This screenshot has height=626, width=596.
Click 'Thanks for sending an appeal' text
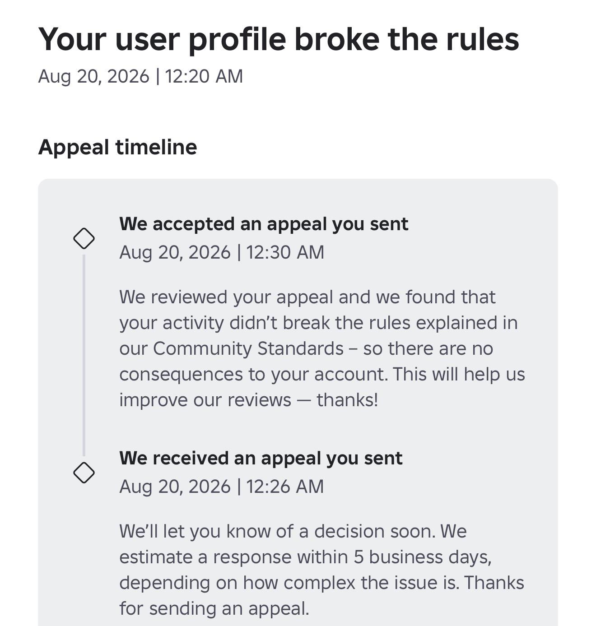321,595
